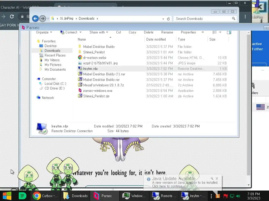
Task: Select the lreyhm.rdp file icon
Action: [x=80, y=69]
